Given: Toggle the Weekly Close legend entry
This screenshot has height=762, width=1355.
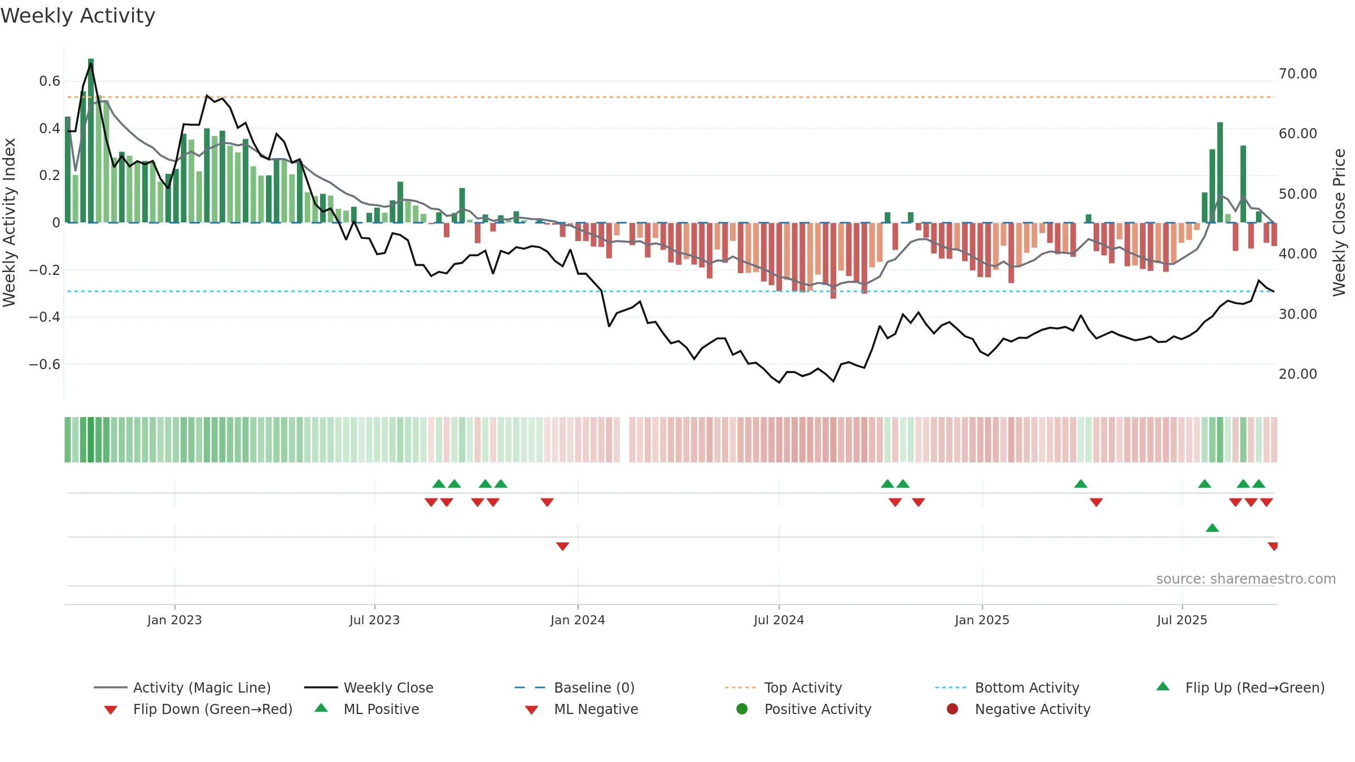Looking at the screenshot, I should pyautogui.click(x=369, y=687).
